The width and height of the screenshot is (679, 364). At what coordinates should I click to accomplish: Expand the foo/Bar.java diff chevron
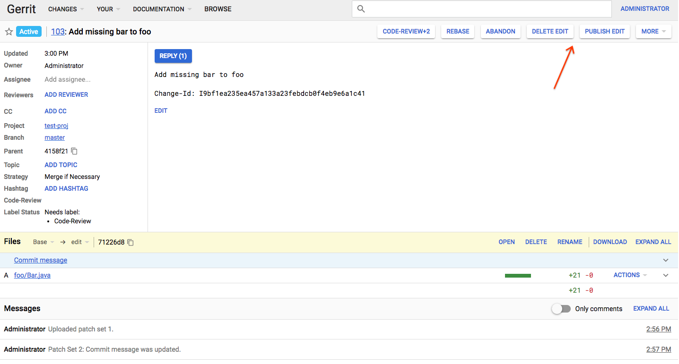pos(666,275)
